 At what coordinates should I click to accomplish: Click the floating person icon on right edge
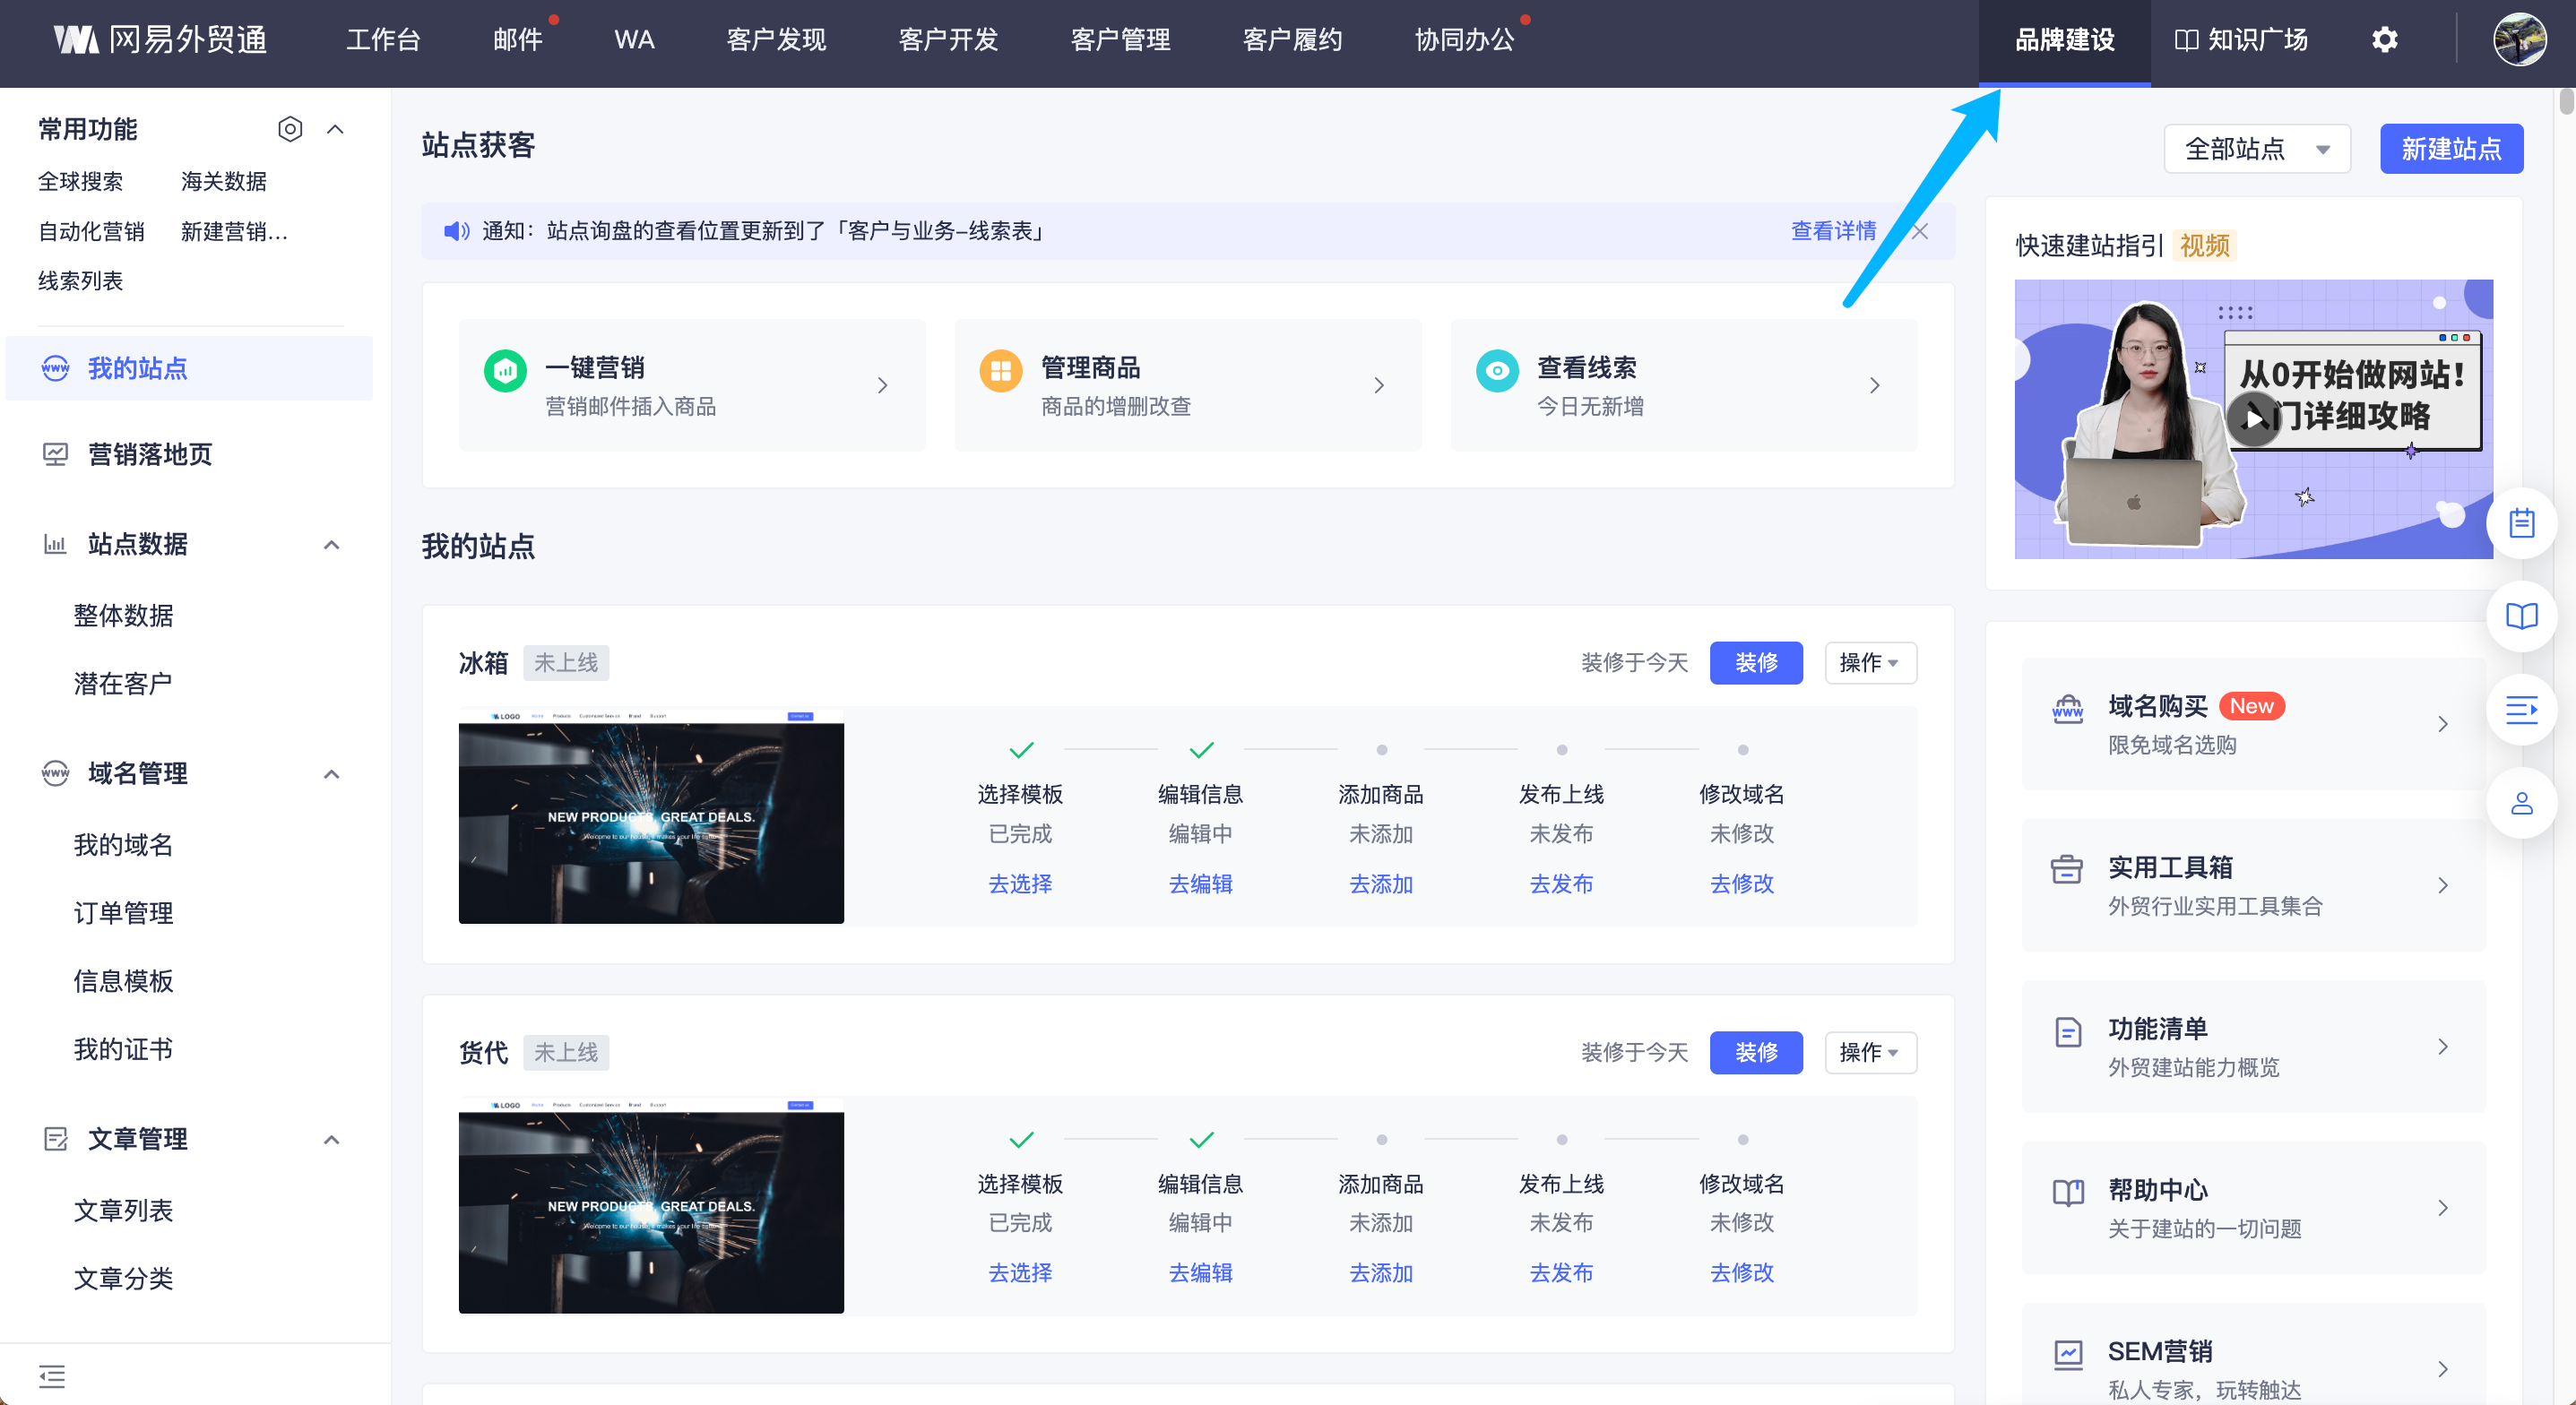[2521, 803]
